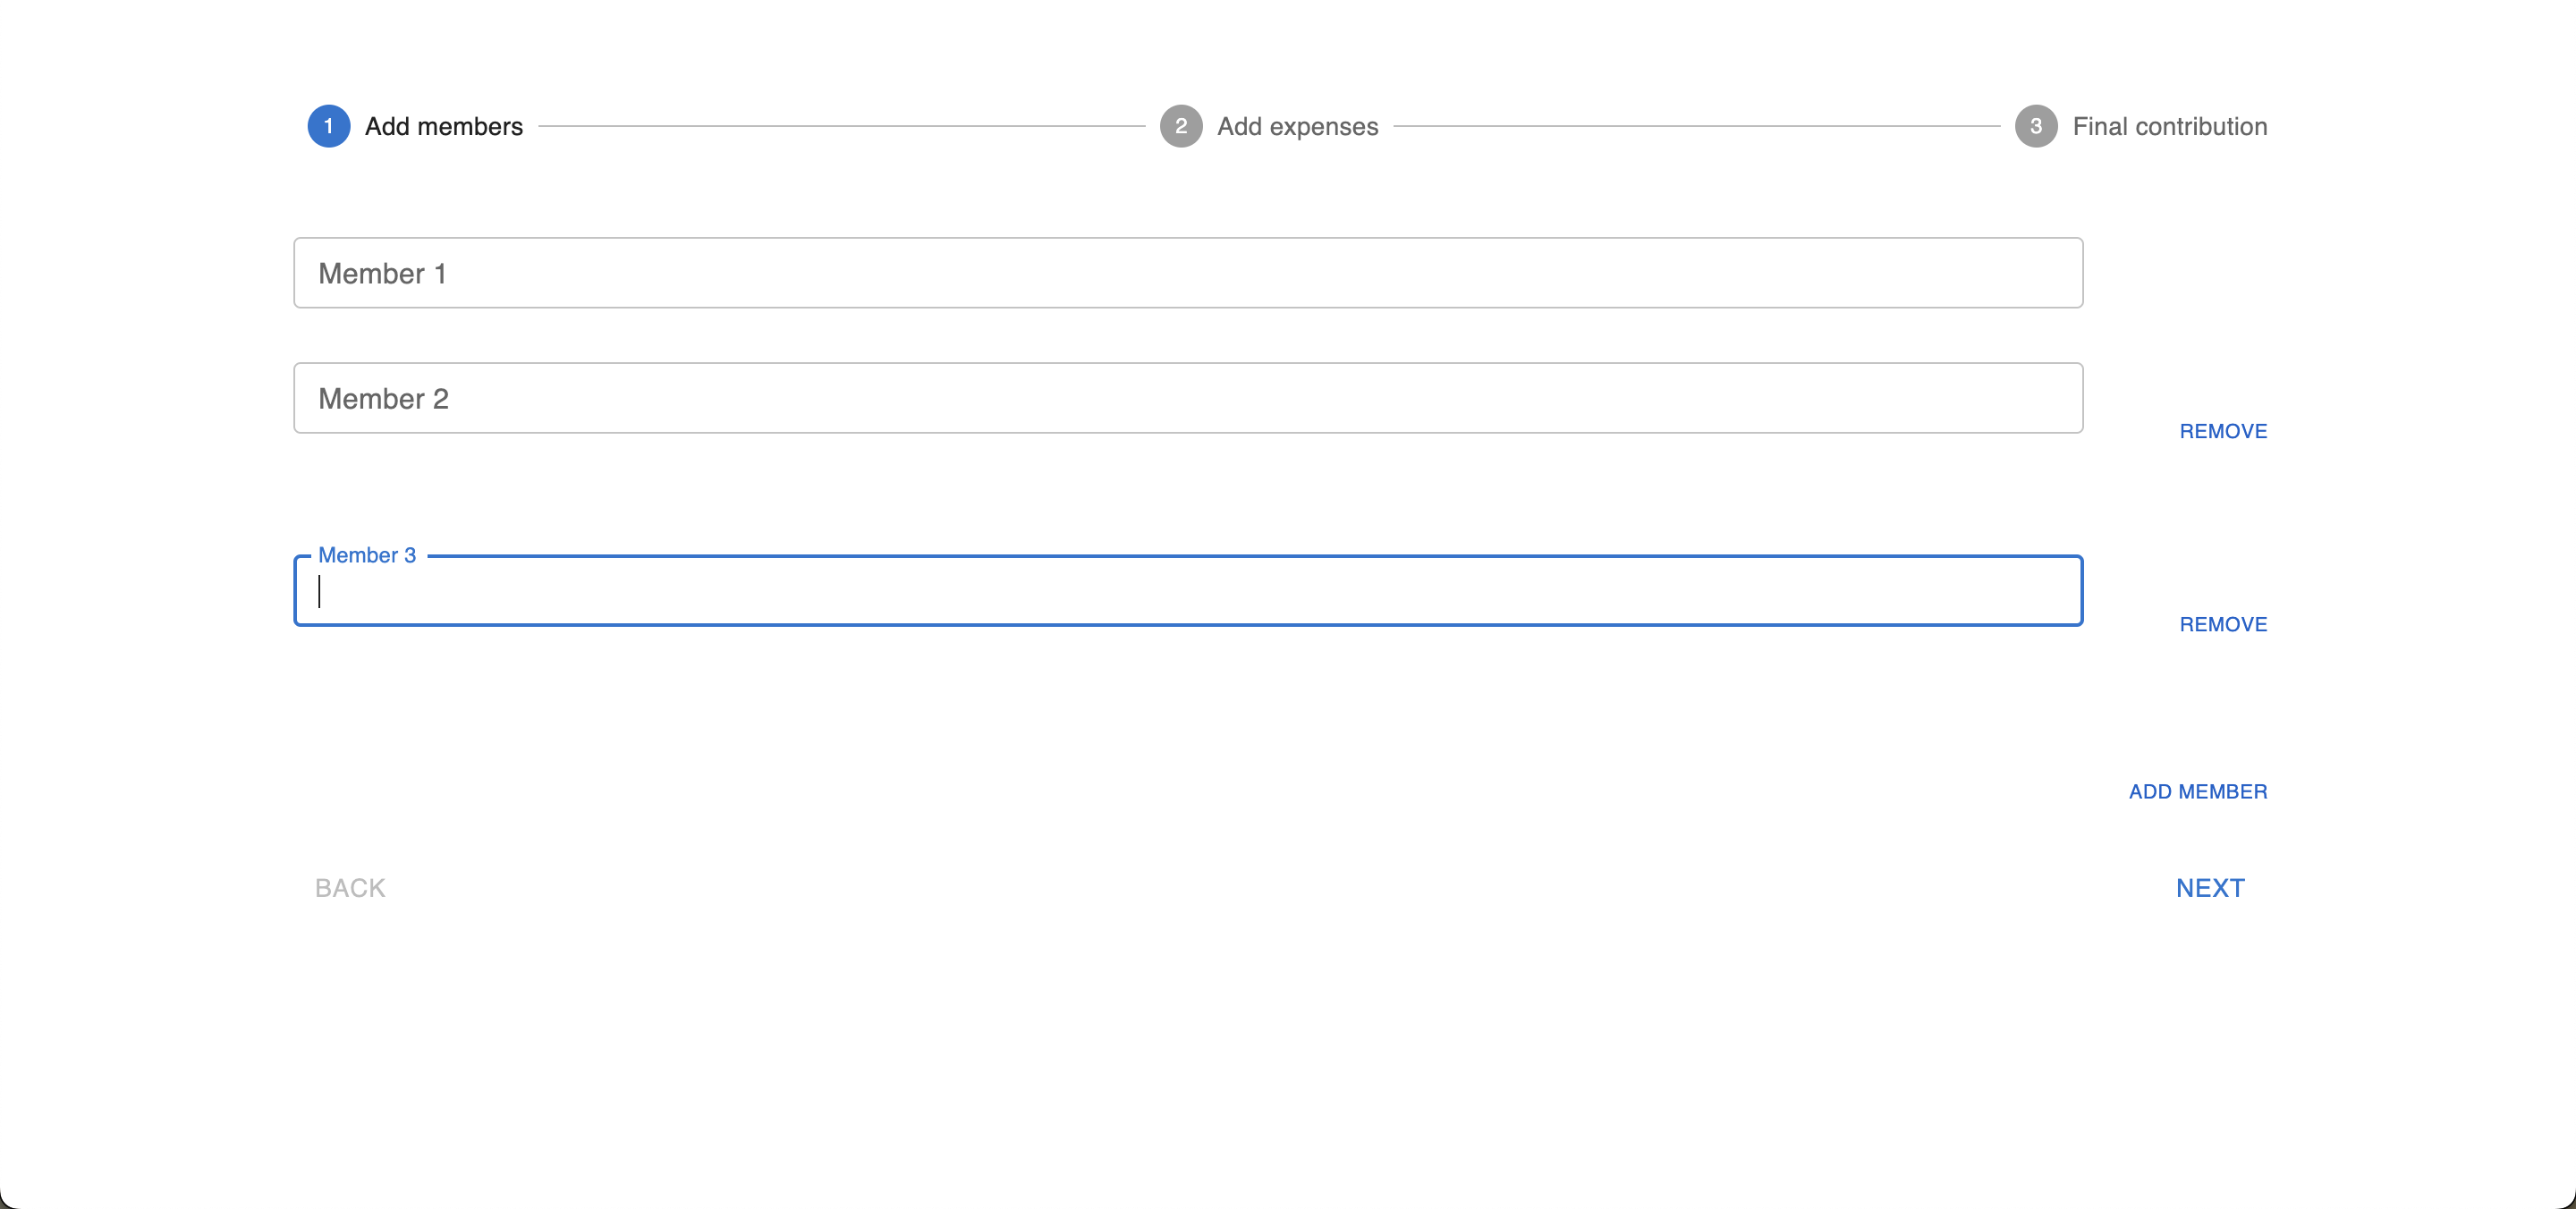Click the disabled BACK button
Viewport: 2576px width, 1209px height.
tap(350, 888)
